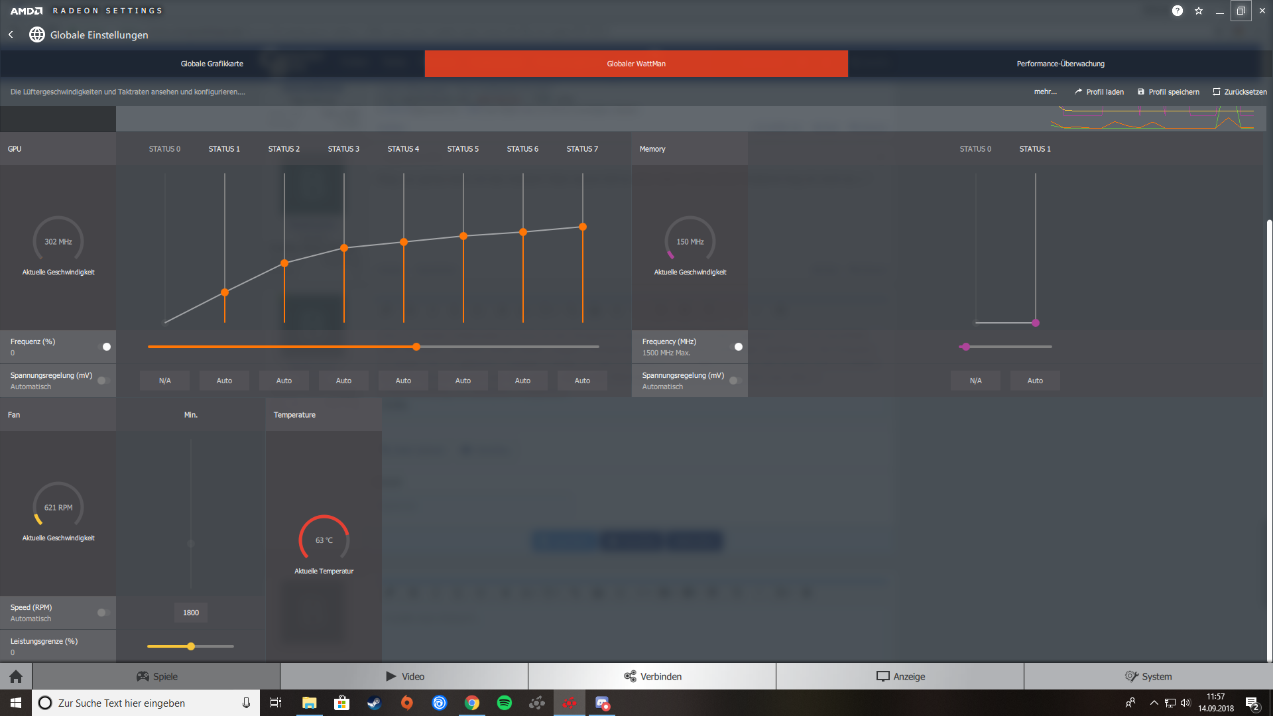Click the 1800 fan speed field
The width and height of the screenshot is (1273, 716).
point(191,613)
